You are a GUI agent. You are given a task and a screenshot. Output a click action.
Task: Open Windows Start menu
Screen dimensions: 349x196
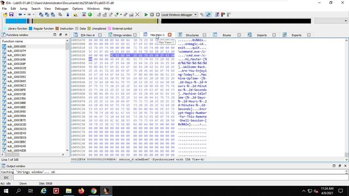tap(6, 191)
